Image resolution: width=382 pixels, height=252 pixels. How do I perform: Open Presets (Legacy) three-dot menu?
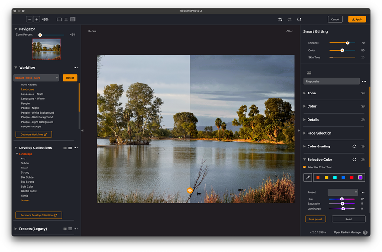point(76,229)
